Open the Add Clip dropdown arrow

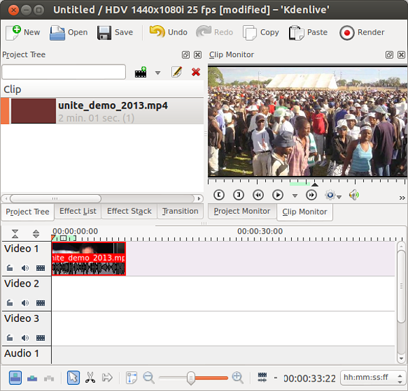click(158, 73)
